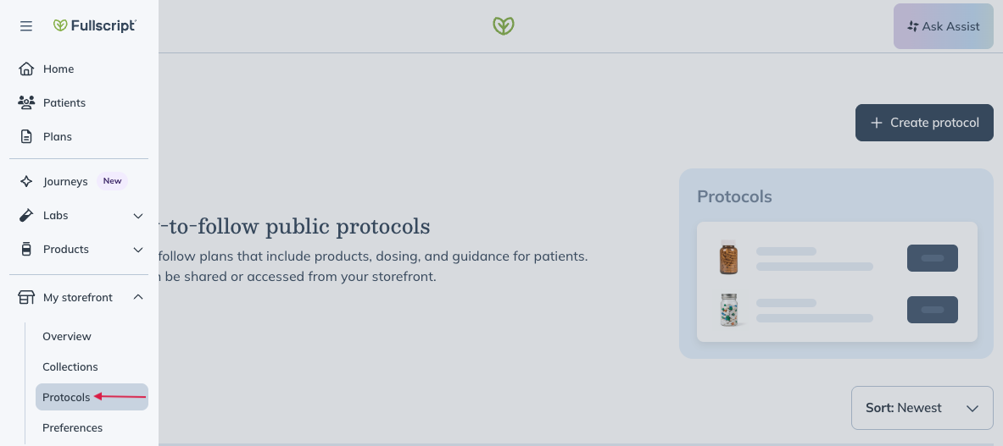This screenshot has width=1003, height=446.
Task: Click the Patients people icon
Action: [x=26, y=102]
